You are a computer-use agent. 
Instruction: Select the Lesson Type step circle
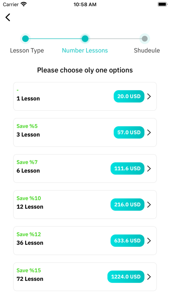tap(25, 39)
